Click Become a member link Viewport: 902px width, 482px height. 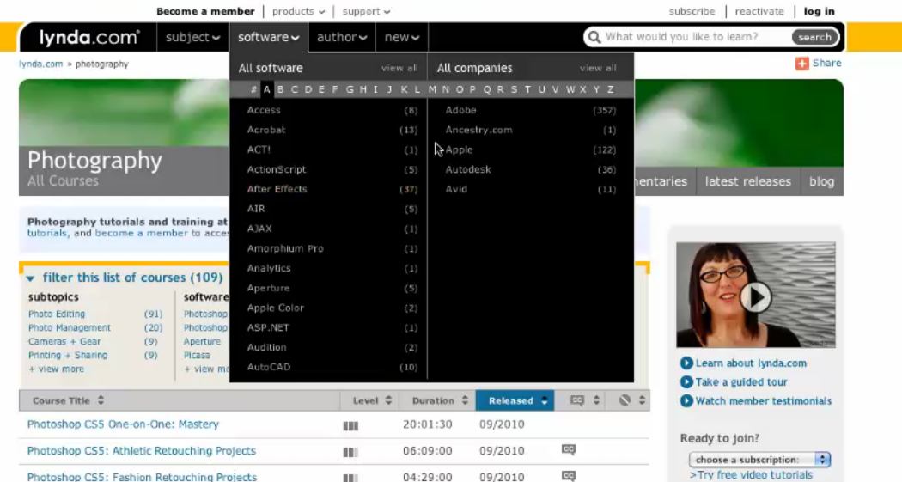[205, 11]
